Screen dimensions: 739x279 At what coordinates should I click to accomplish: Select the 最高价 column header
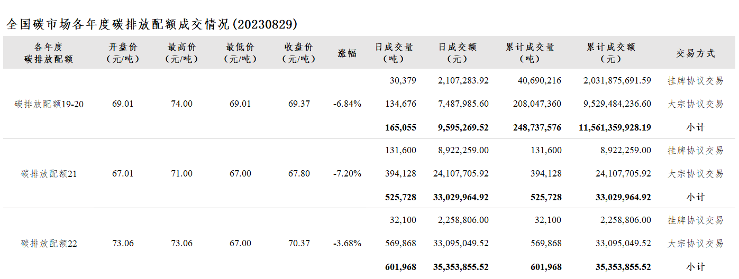tap(181, 53)
